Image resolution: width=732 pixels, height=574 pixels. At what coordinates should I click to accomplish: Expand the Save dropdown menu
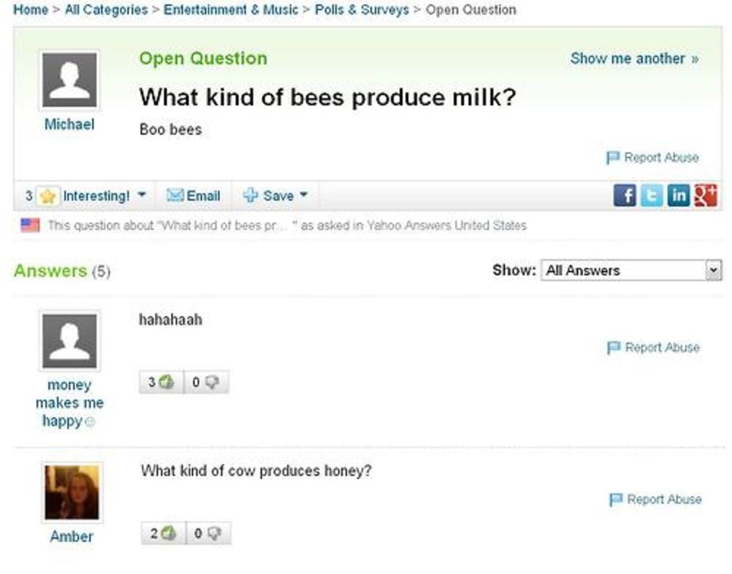coord(303,196)
